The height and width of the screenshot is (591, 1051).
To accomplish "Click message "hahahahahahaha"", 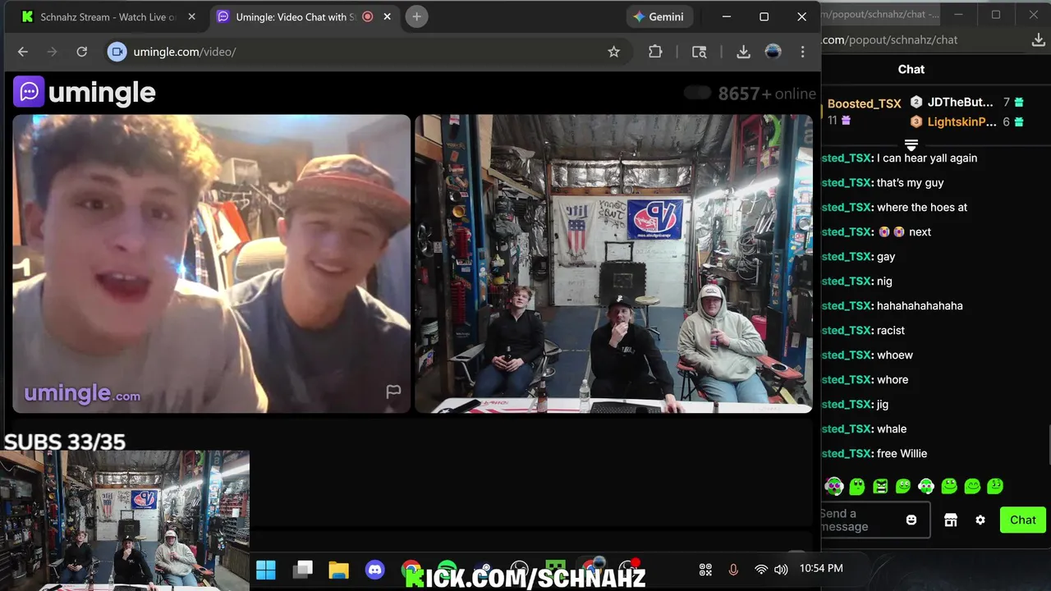I will 920,305.
